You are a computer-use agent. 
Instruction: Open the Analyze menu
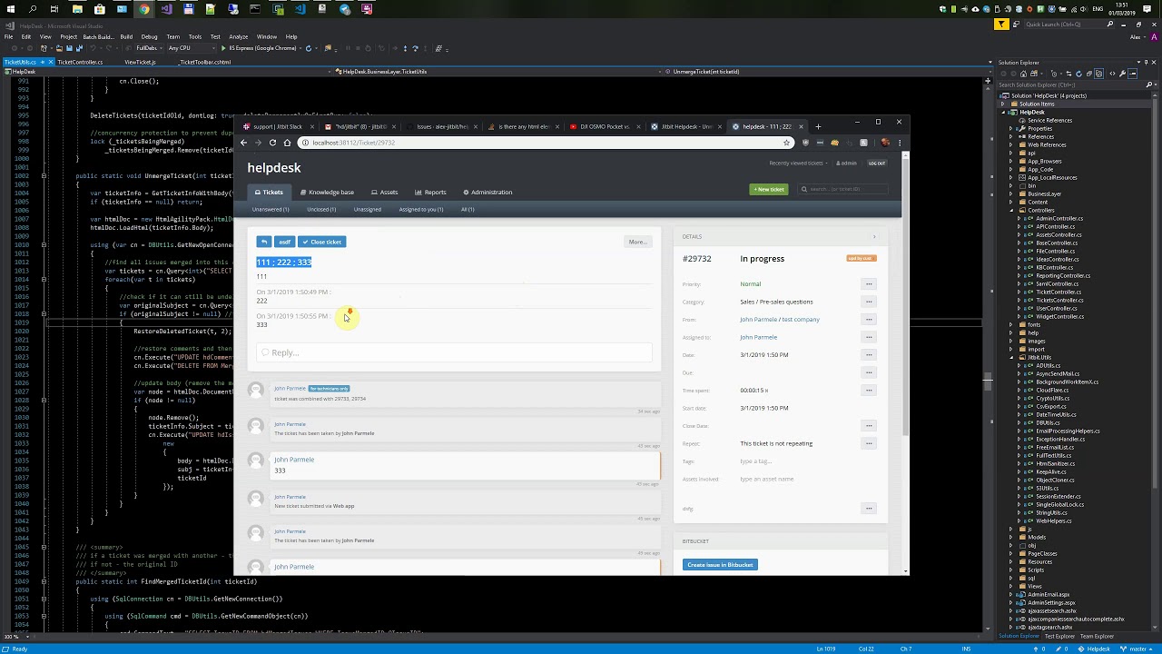point(239,37)
